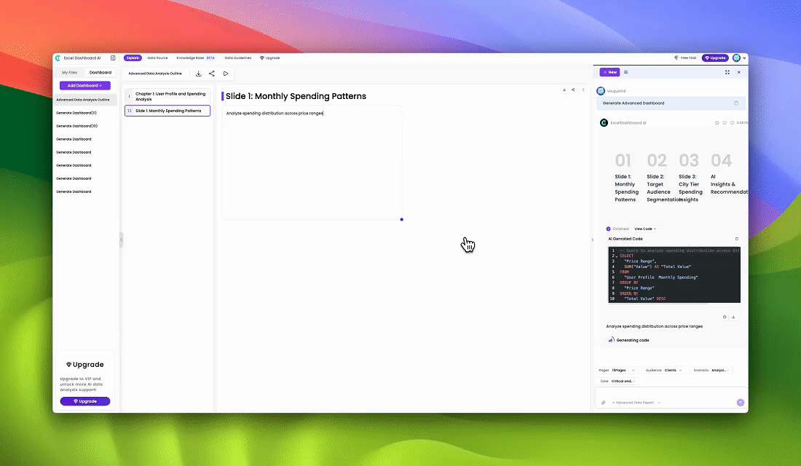The width and height of the screenshot is (801, 466).
Task: Collapse the View Code section
Action: pos(645,229)
